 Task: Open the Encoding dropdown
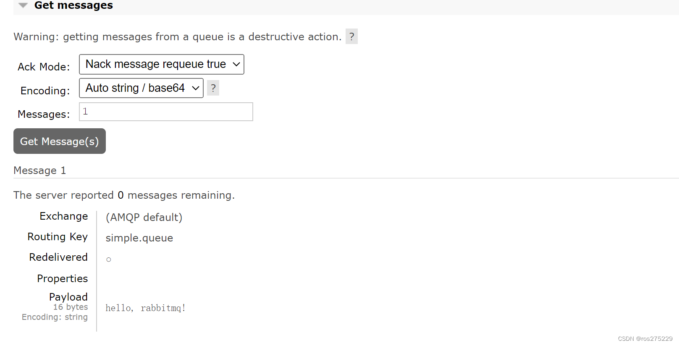(x=141, y=88)
